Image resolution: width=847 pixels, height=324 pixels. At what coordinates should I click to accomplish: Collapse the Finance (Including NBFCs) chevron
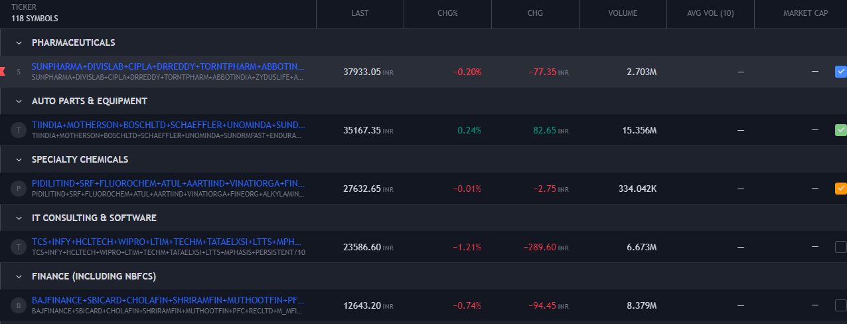point(19,276)
